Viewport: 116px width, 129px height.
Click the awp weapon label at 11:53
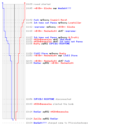tap(60, 55)
